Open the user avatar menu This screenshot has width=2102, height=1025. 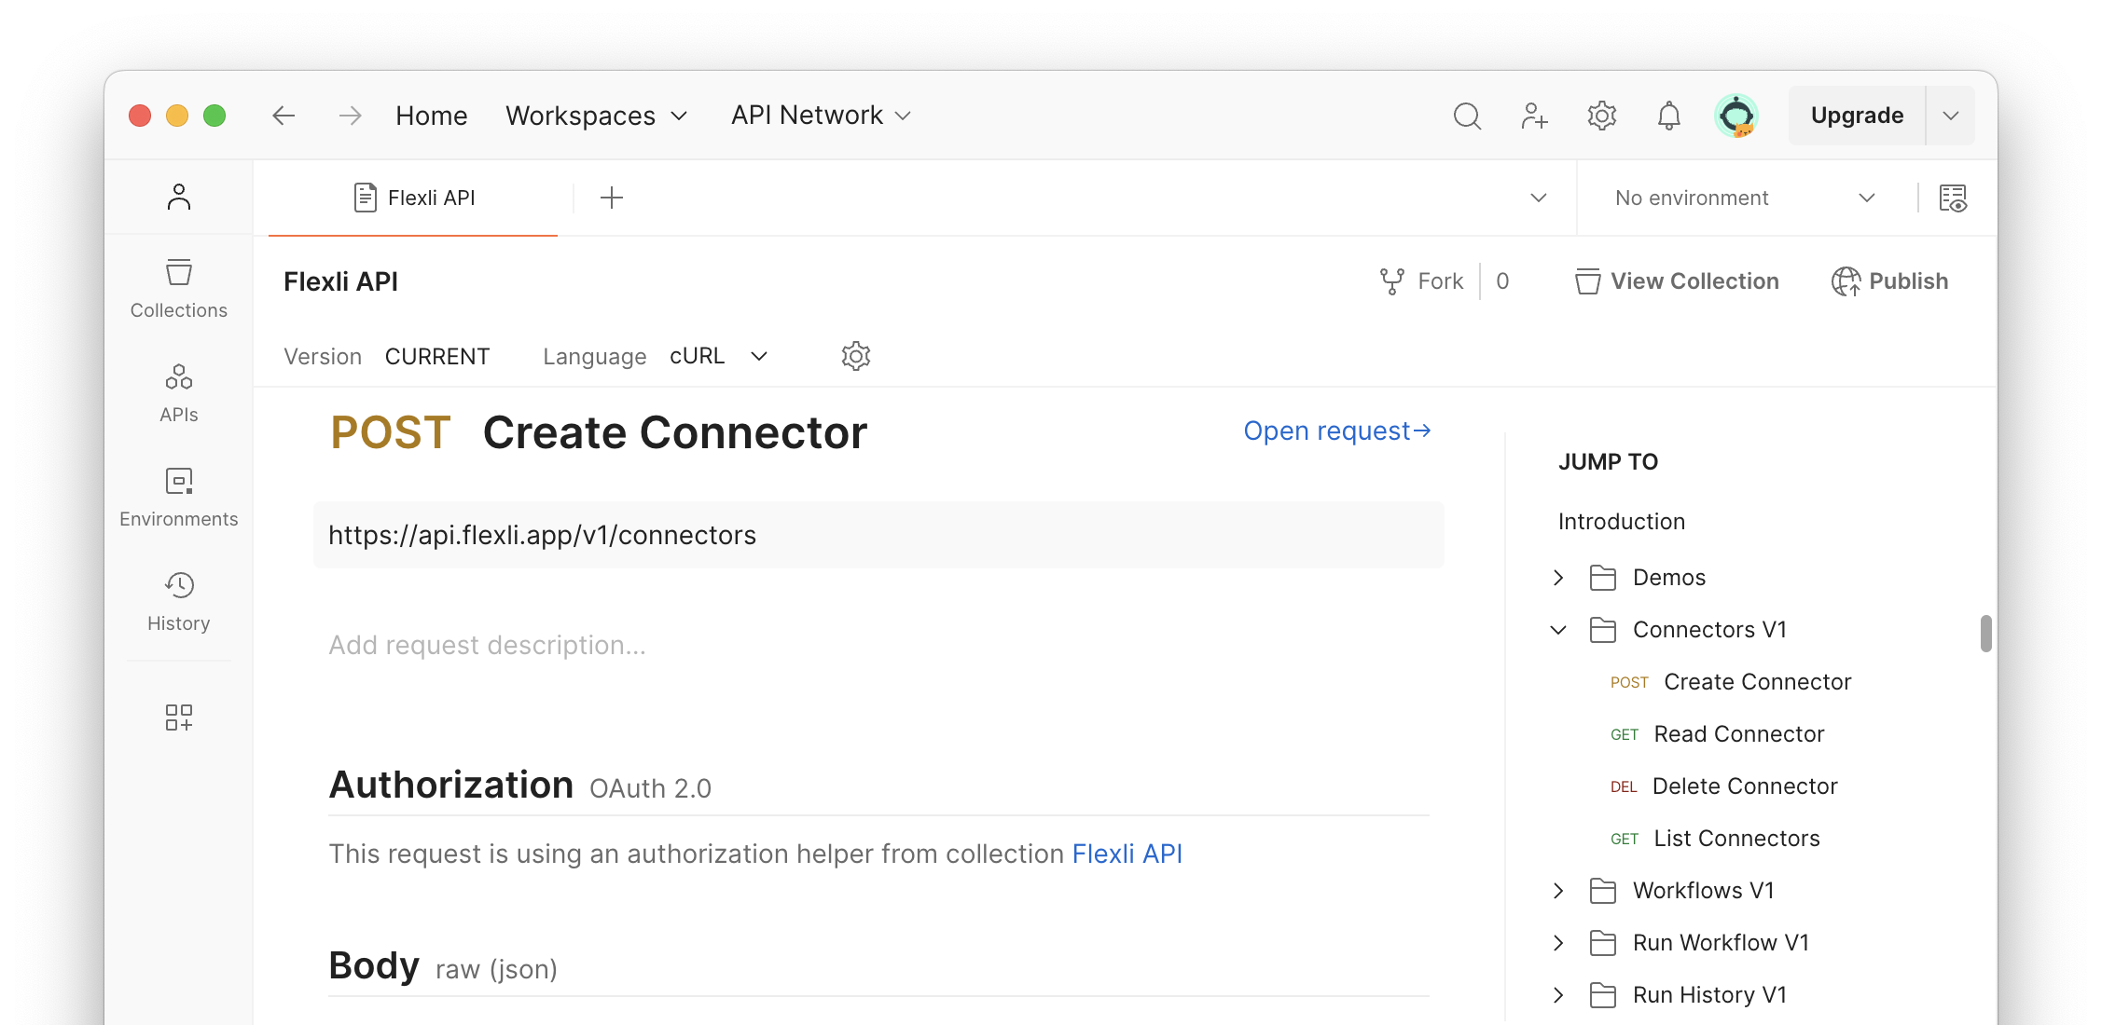pyautogui.click(x=1736, y=116)
